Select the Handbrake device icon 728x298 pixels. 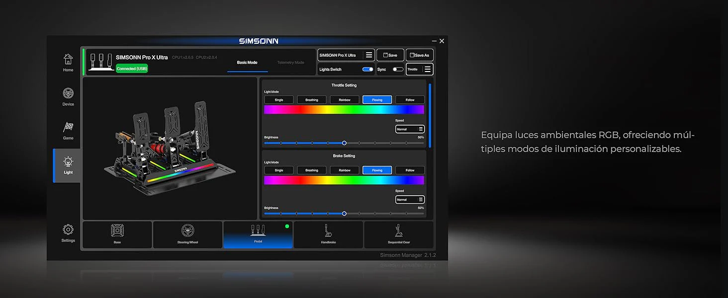328,230
